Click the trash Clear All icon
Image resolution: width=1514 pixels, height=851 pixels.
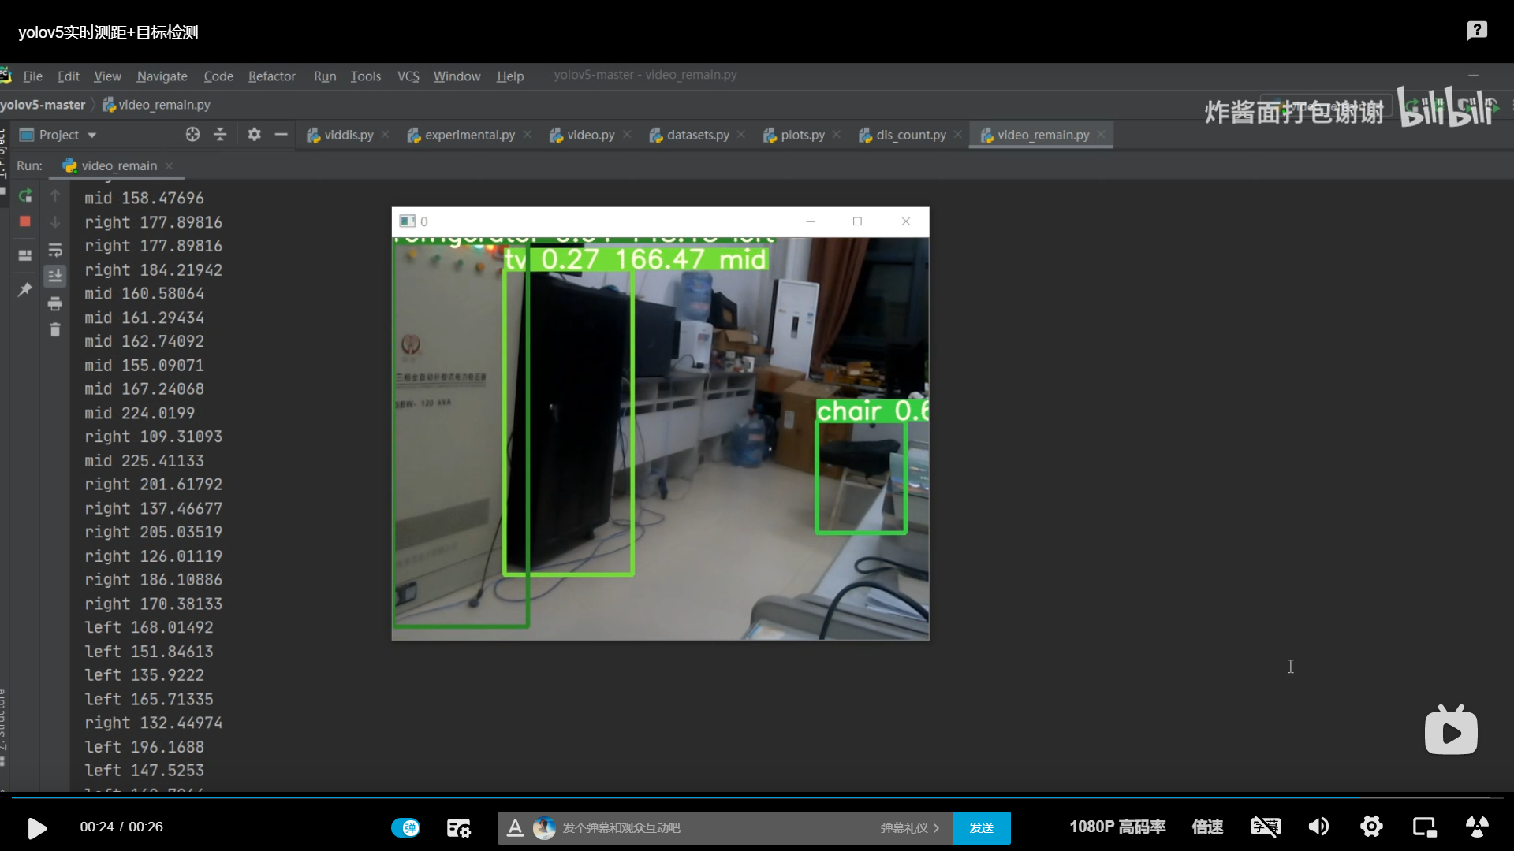coord(55,329)
